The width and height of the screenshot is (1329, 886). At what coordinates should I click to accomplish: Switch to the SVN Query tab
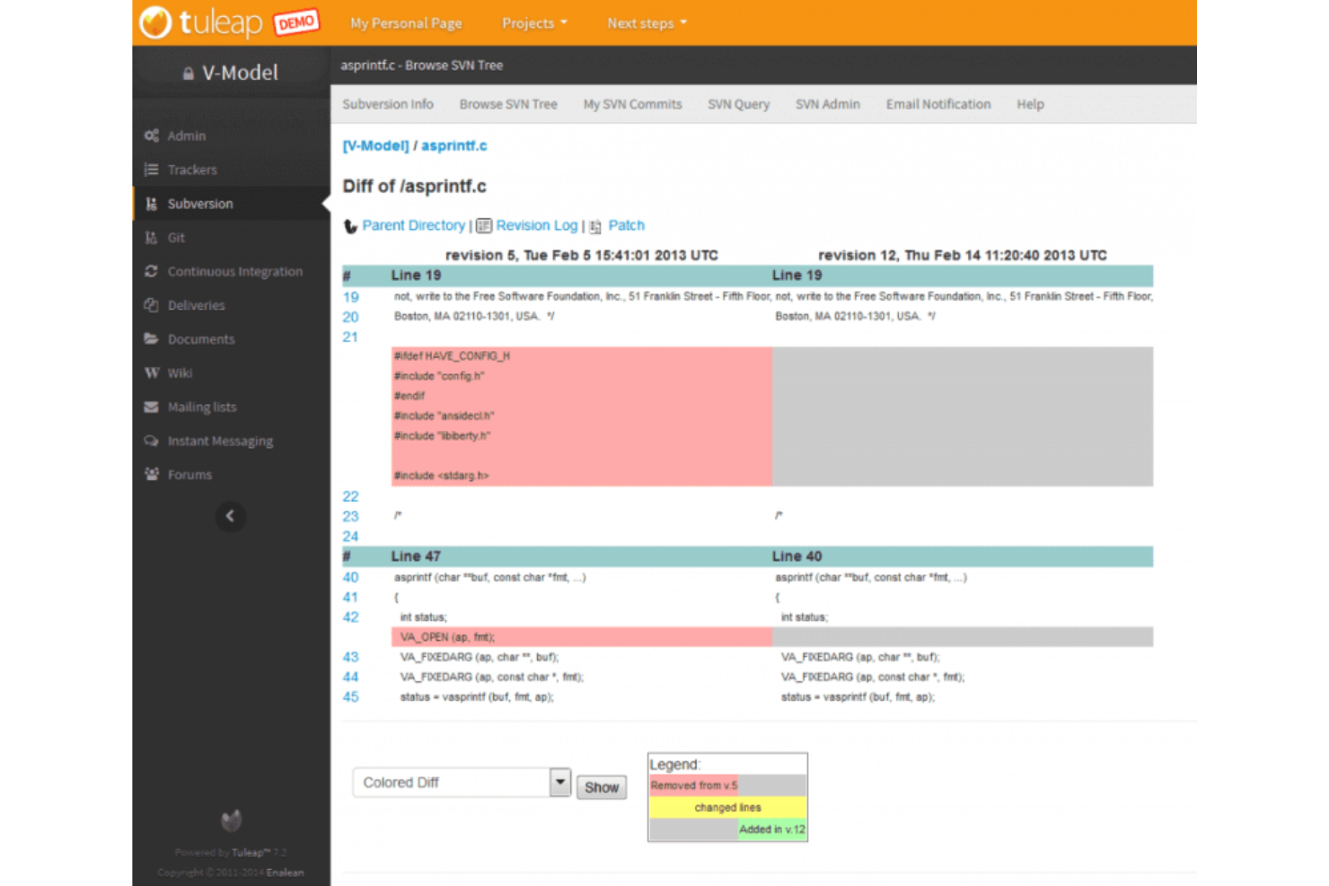pyautogui.click(x=738, y=104)
